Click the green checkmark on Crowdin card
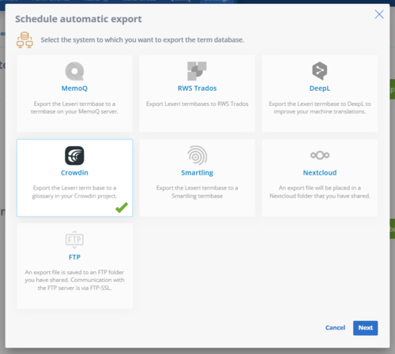Viewport: 395px width, 354px height. [x=122, y=208]
